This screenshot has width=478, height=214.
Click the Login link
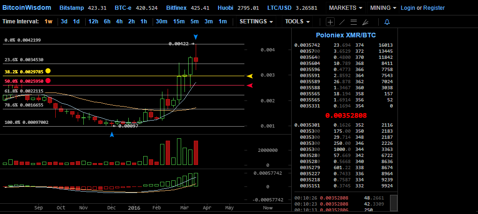(408, 8)
